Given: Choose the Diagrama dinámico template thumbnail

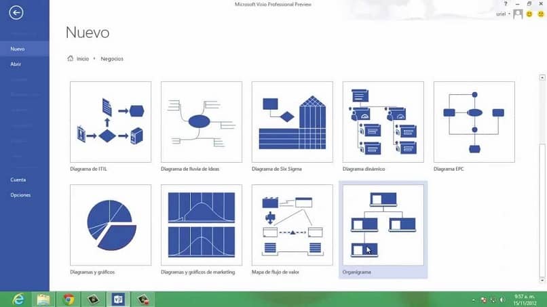Looking at the screenshot, I should [x=383, y=122].
